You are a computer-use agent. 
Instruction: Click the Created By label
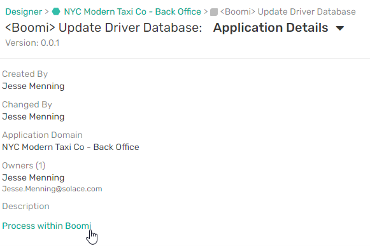(25, 74)
